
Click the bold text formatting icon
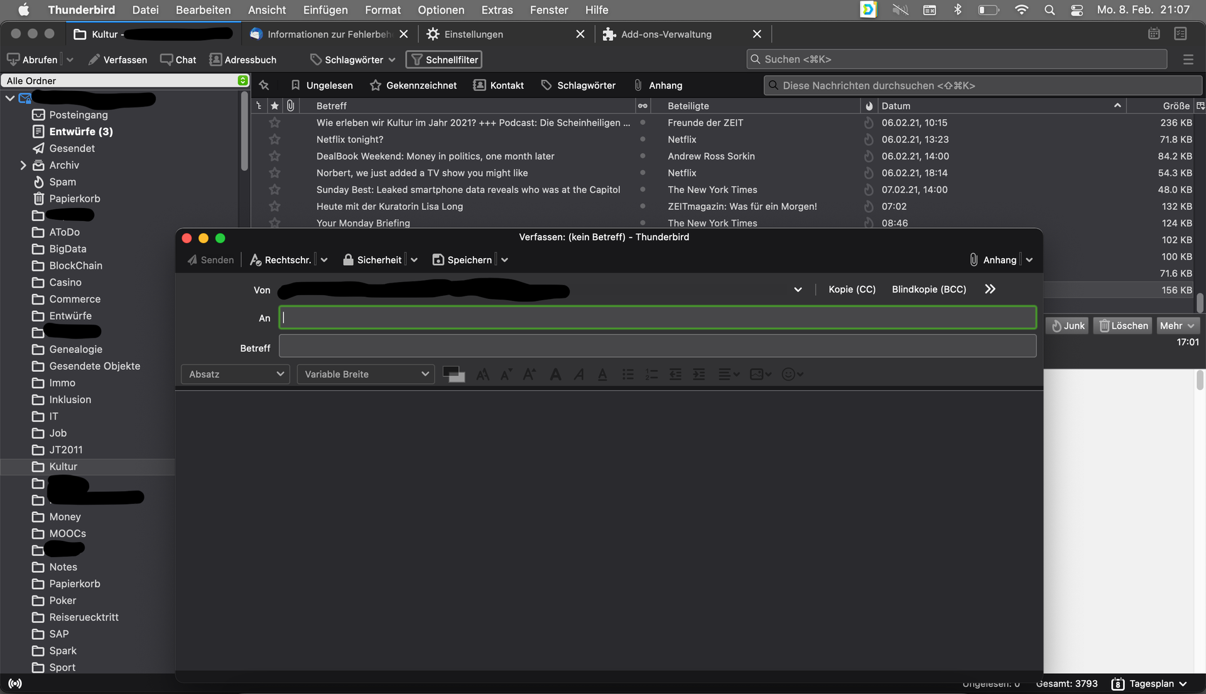(x=555, y=374)
